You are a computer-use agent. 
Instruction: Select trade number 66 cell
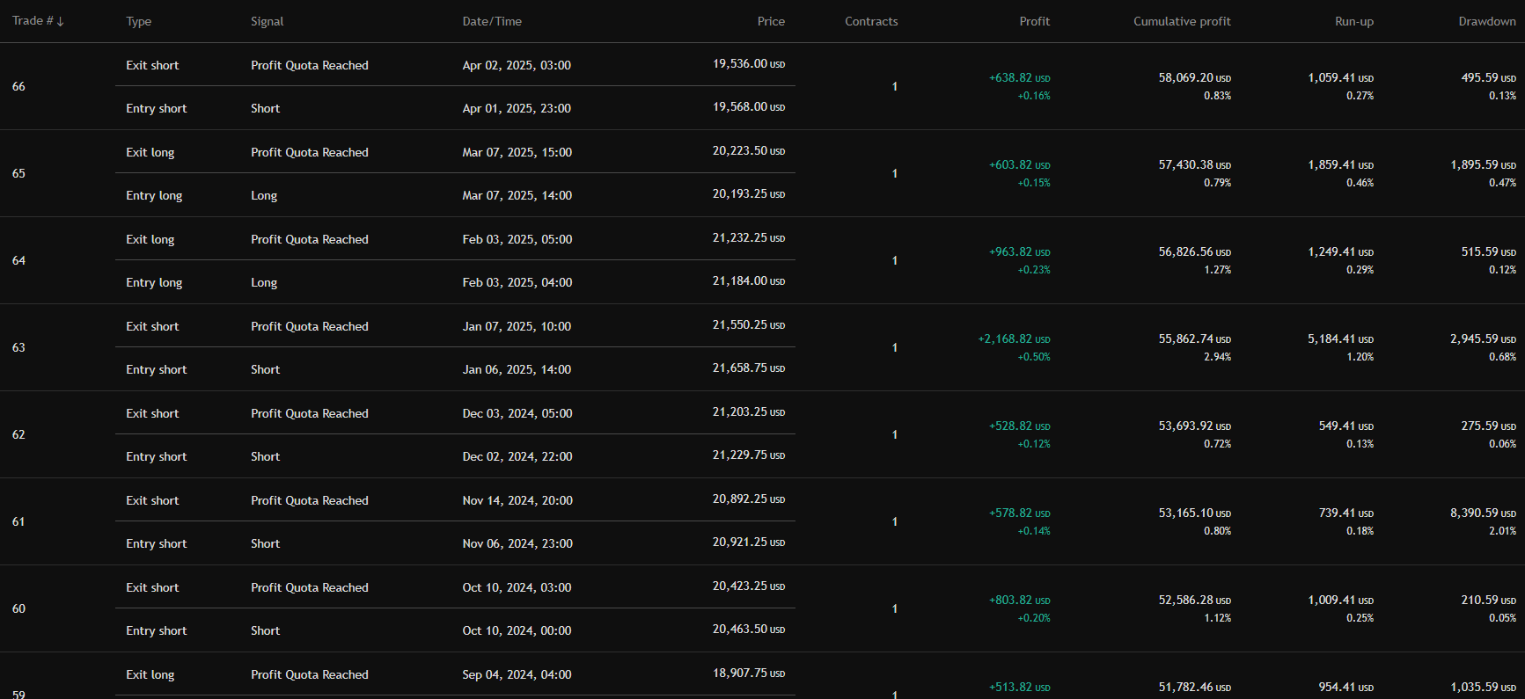[x=18, y=86]
